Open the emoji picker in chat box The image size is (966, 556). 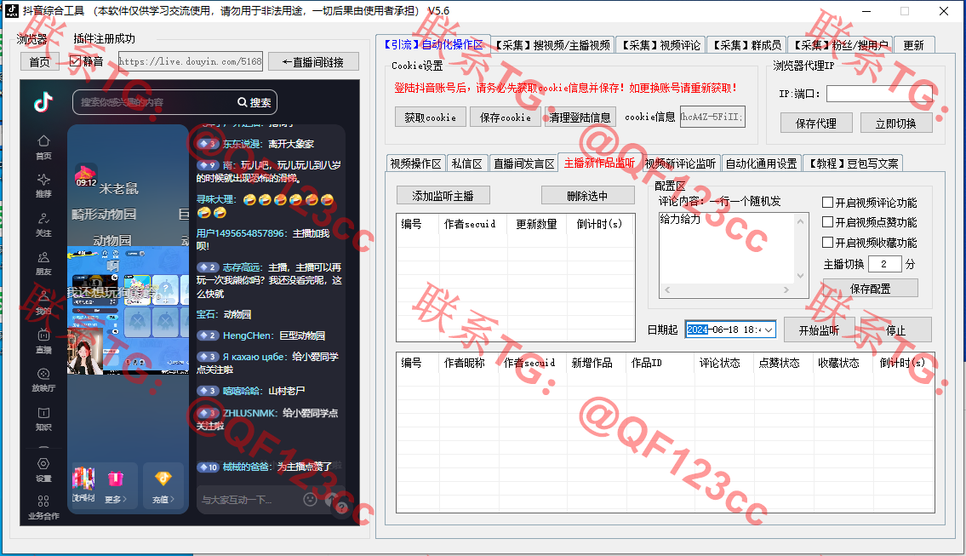(x=310, y=499)
